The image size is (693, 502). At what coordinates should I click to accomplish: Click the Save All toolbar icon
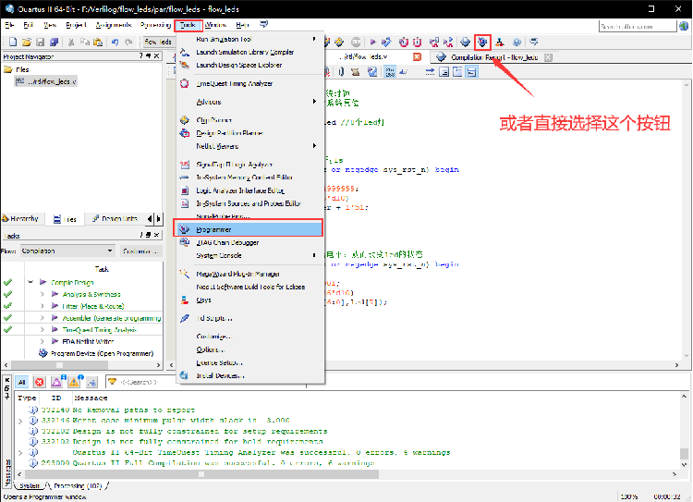[54, 42]
